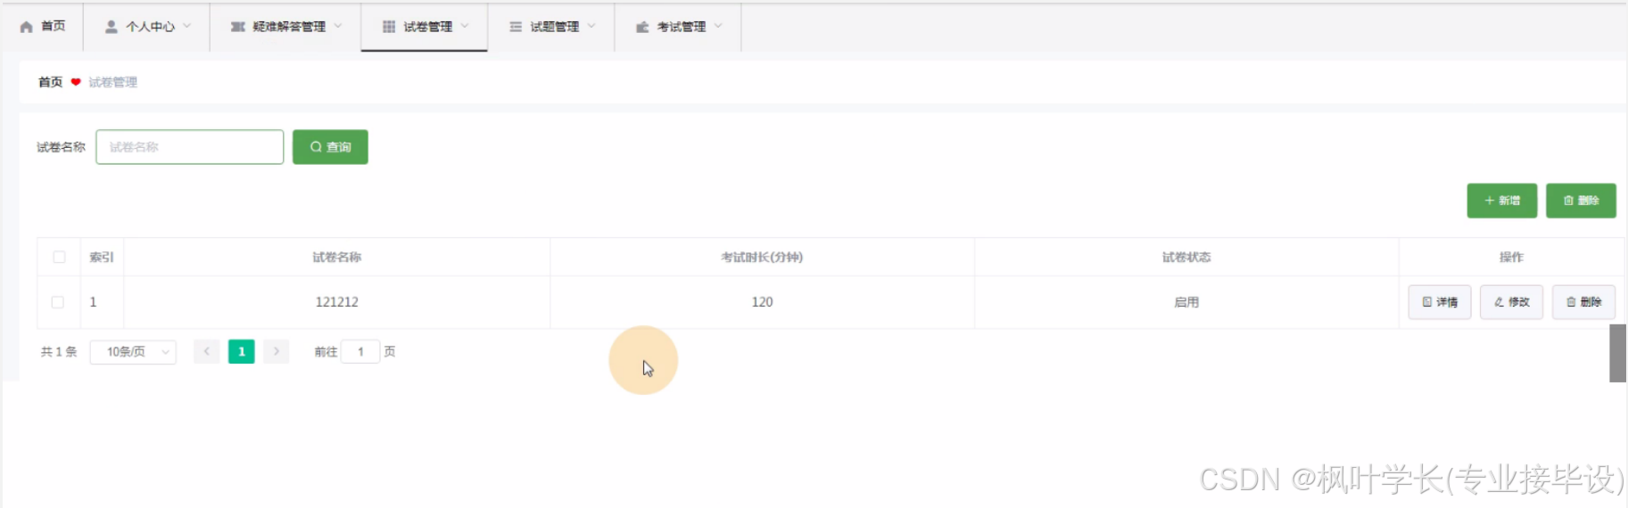The width and height of the screenshot is (1628, 508).
Task: Expand the 试题管理 dropdown arrow
Action: (591, 26)
